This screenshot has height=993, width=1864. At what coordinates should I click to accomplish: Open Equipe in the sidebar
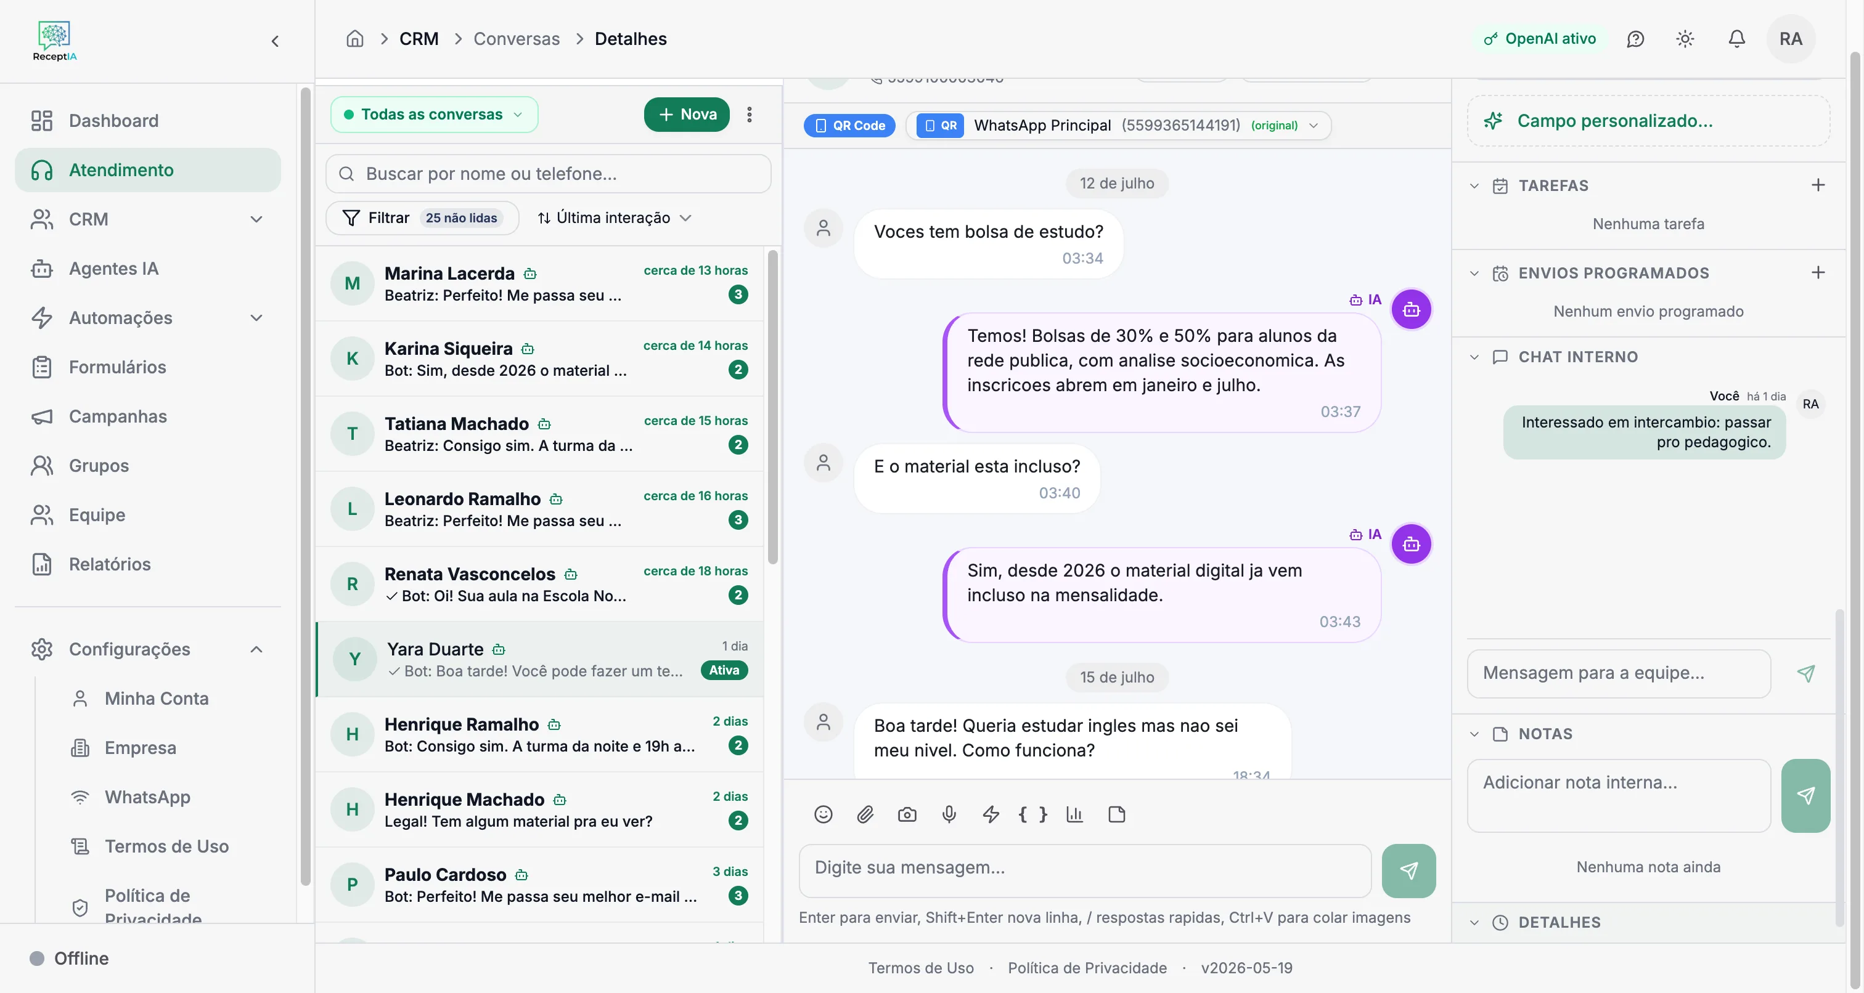[147, 515]
